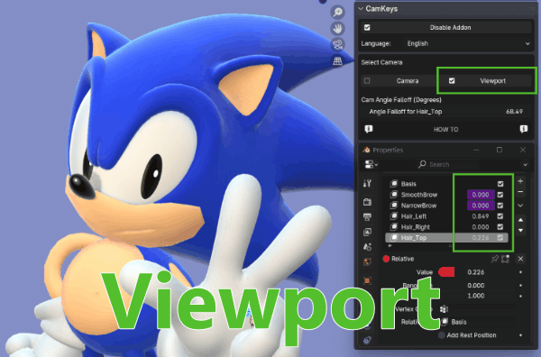Enable the Camera checkbox
541x357 pixels.
[367, 81]
